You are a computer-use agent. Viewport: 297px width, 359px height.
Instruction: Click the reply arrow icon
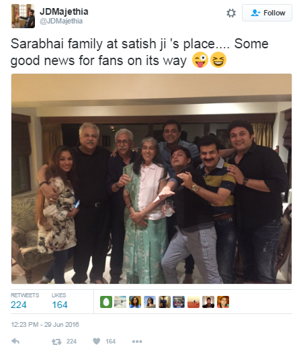point(15,342)
